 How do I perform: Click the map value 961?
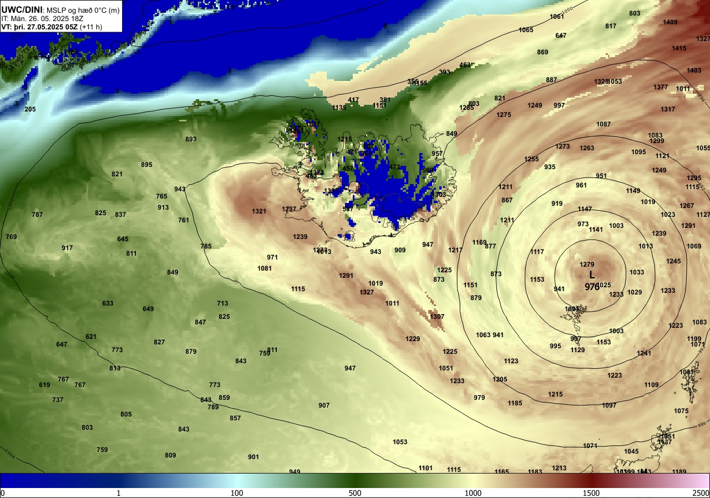tap(581, 185)
